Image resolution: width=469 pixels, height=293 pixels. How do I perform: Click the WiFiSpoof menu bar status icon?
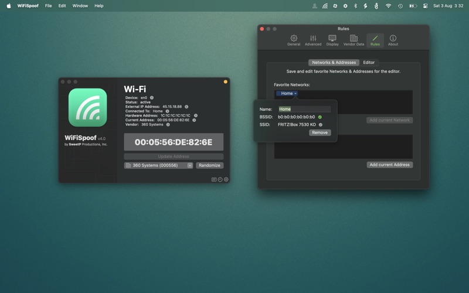(x=325, y=6)
